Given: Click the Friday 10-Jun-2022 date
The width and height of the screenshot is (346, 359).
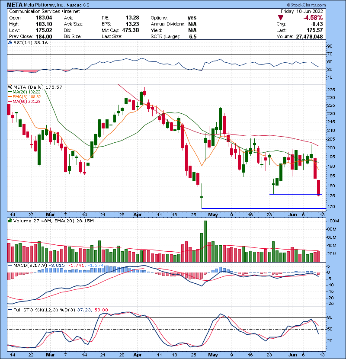Looking at the screenshot, I should (x=302, y=11).
